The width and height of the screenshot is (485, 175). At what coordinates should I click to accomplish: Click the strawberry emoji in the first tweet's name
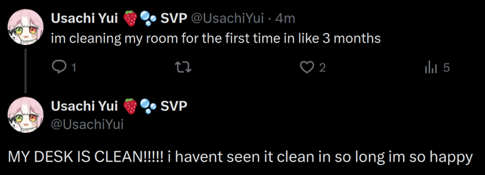point(130,19)
